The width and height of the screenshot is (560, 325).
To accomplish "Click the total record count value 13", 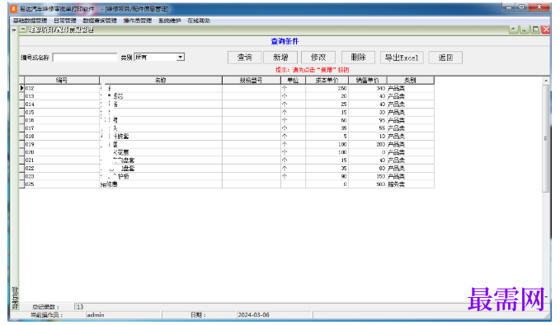I will pos(80,306).
